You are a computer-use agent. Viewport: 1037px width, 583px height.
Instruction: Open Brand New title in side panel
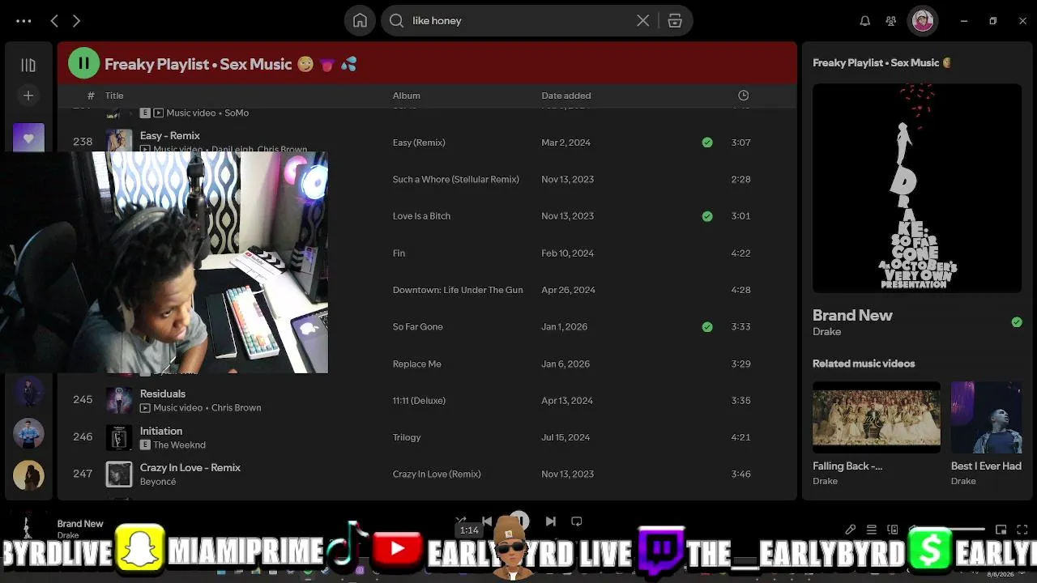(852, 316)
